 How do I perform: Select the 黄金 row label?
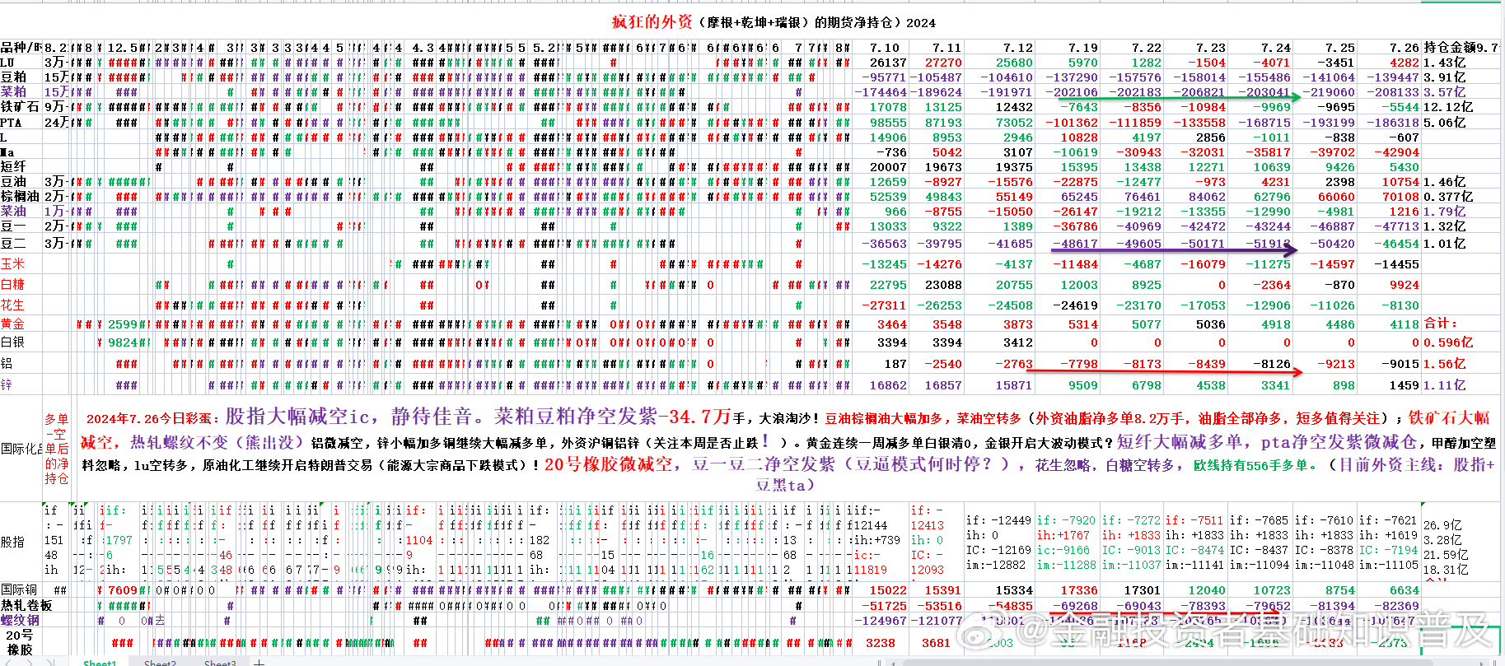(x=21, y=324)
